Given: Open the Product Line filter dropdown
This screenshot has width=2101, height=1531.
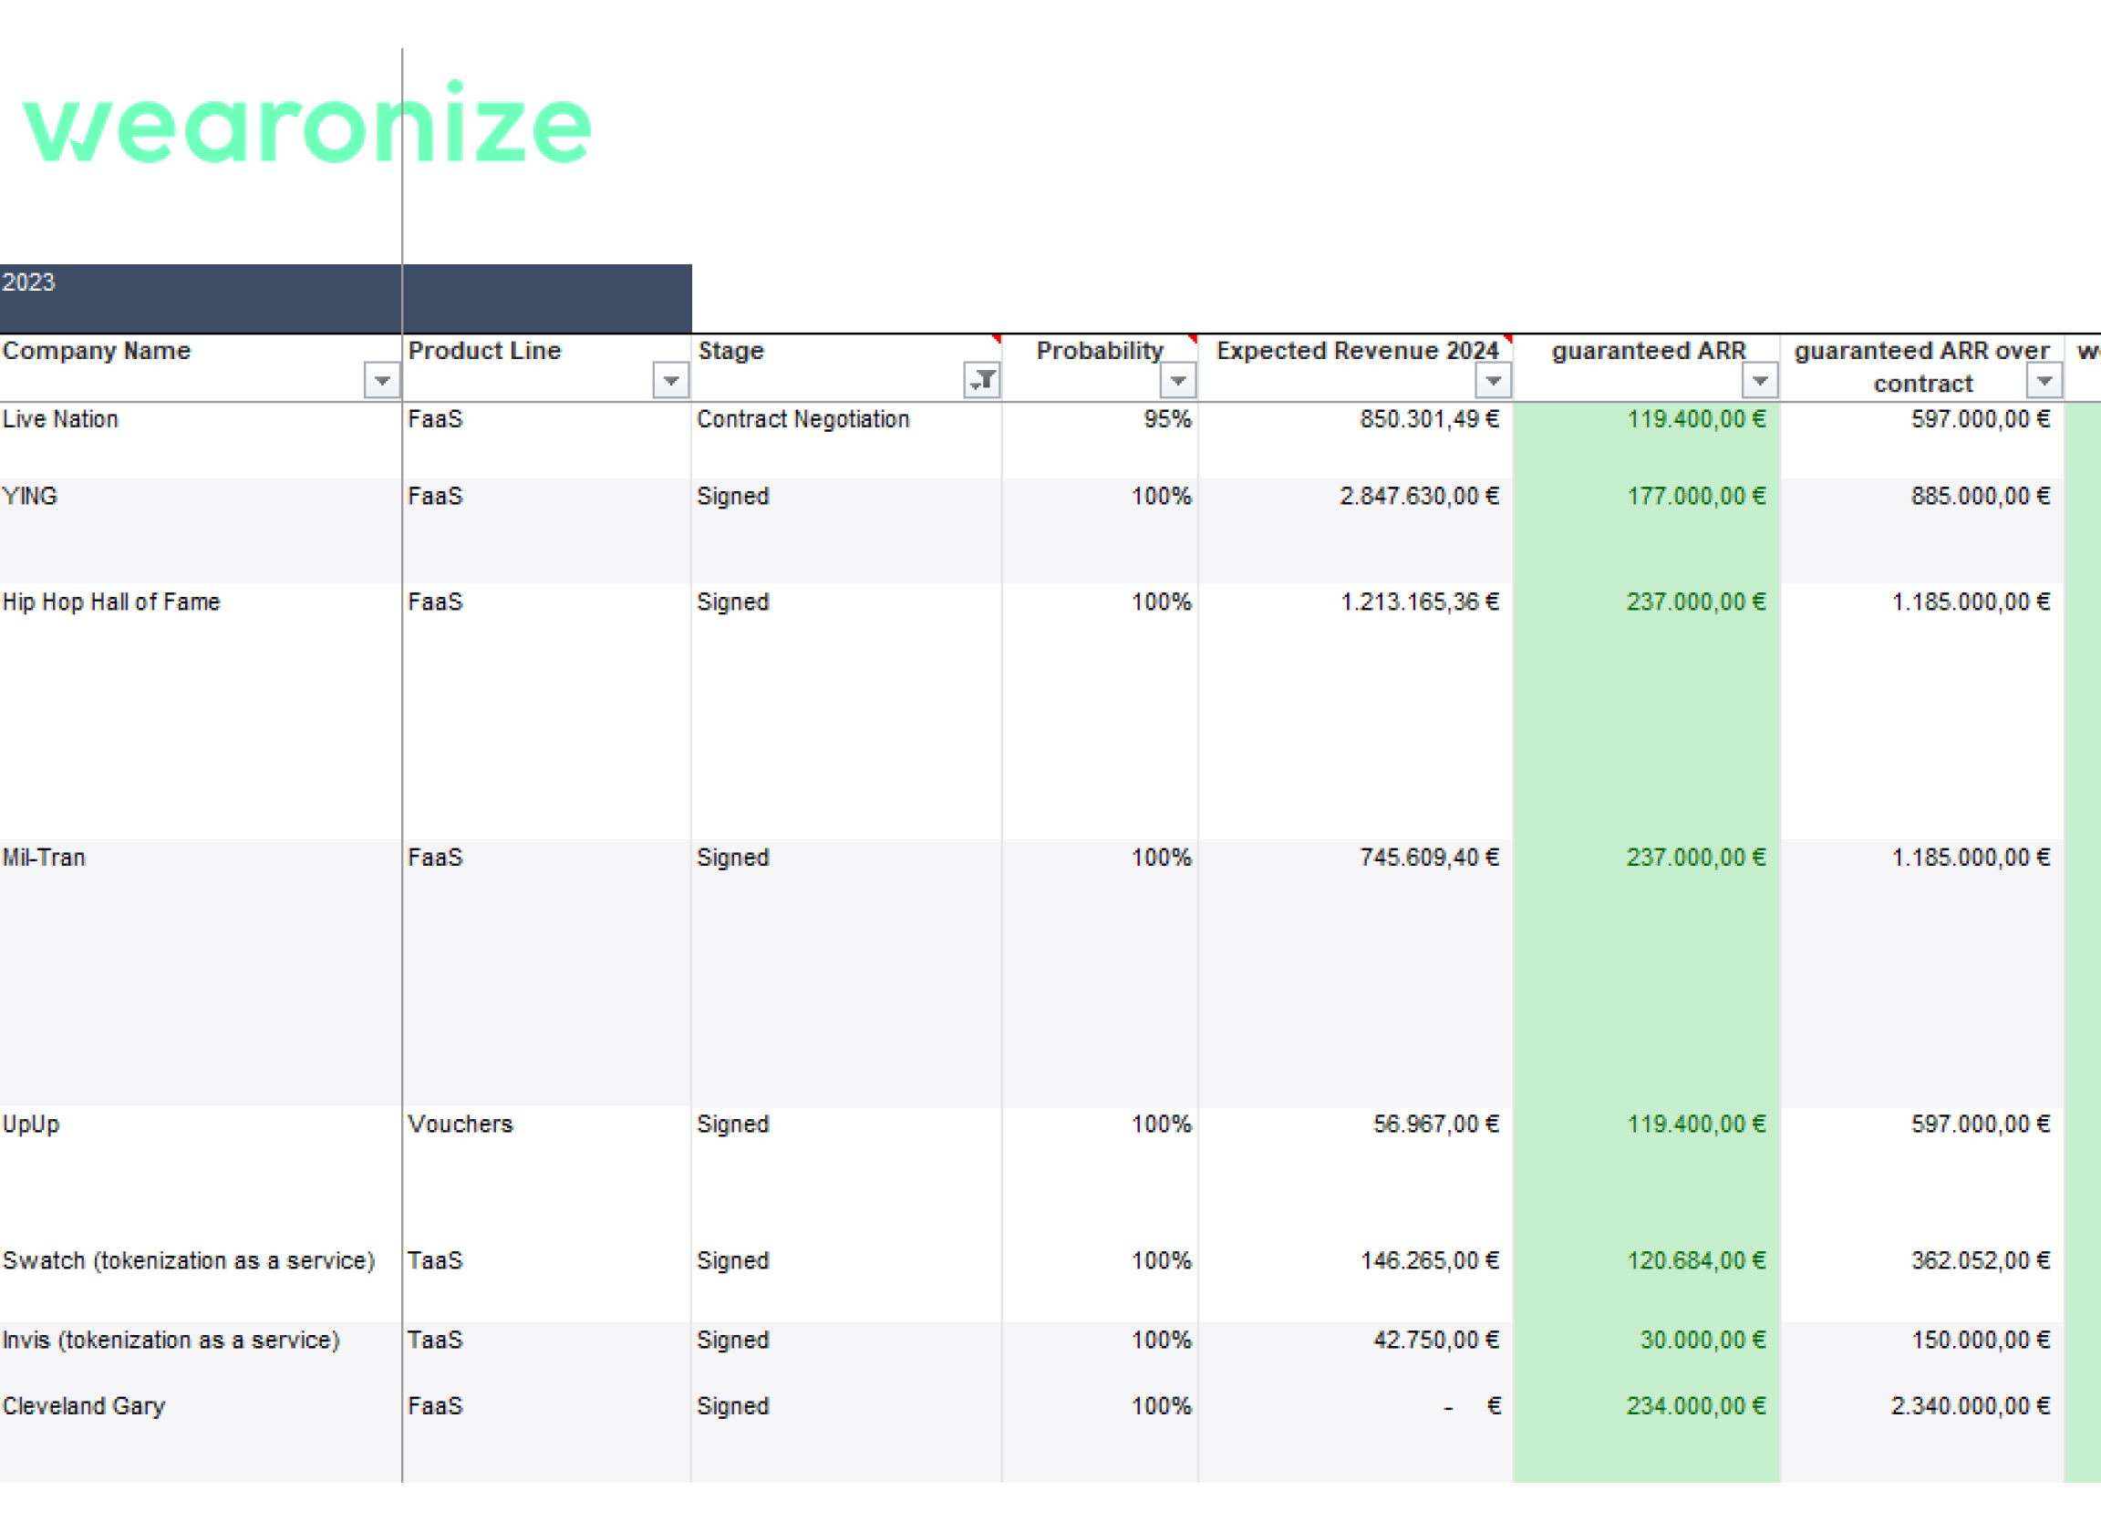Looking at the screenshot, I should click(670, 380).
